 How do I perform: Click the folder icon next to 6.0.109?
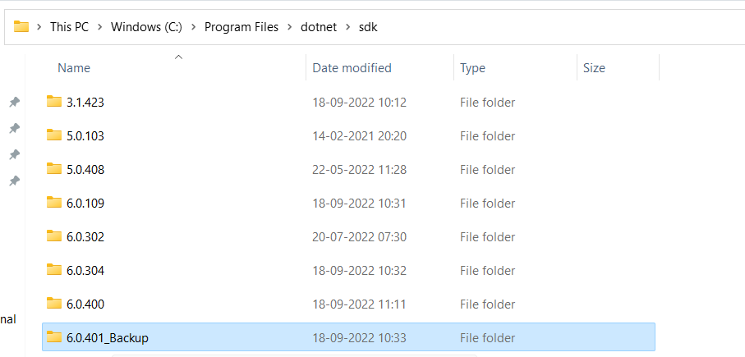[54, 203]
